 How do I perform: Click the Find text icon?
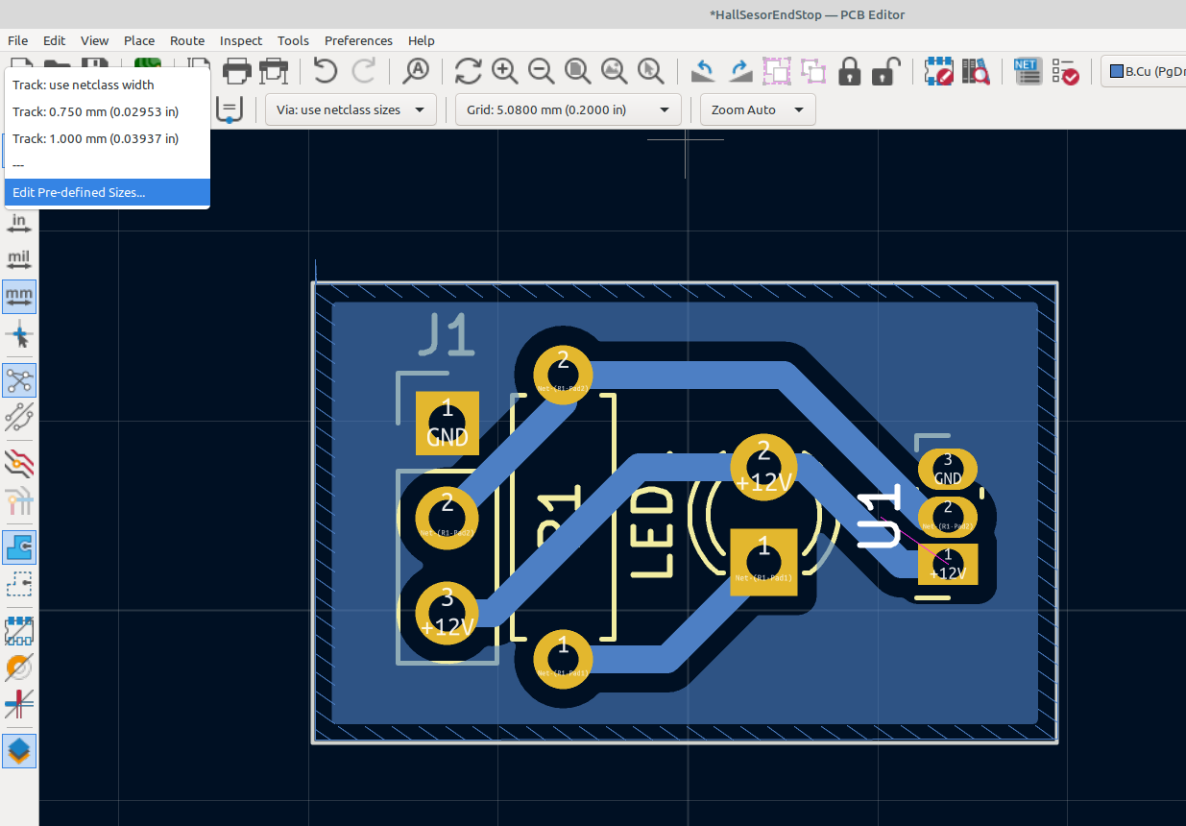(416, 71)
